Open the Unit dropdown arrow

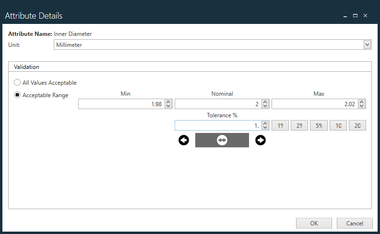pos(367,45)
